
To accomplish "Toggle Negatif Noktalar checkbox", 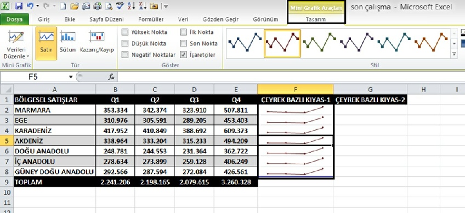I will point(125,55).
